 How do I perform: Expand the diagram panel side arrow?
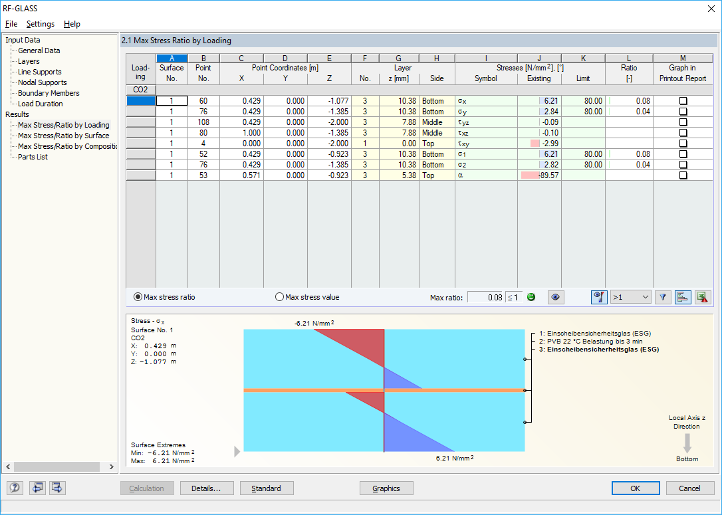click(x=237, y=451)
